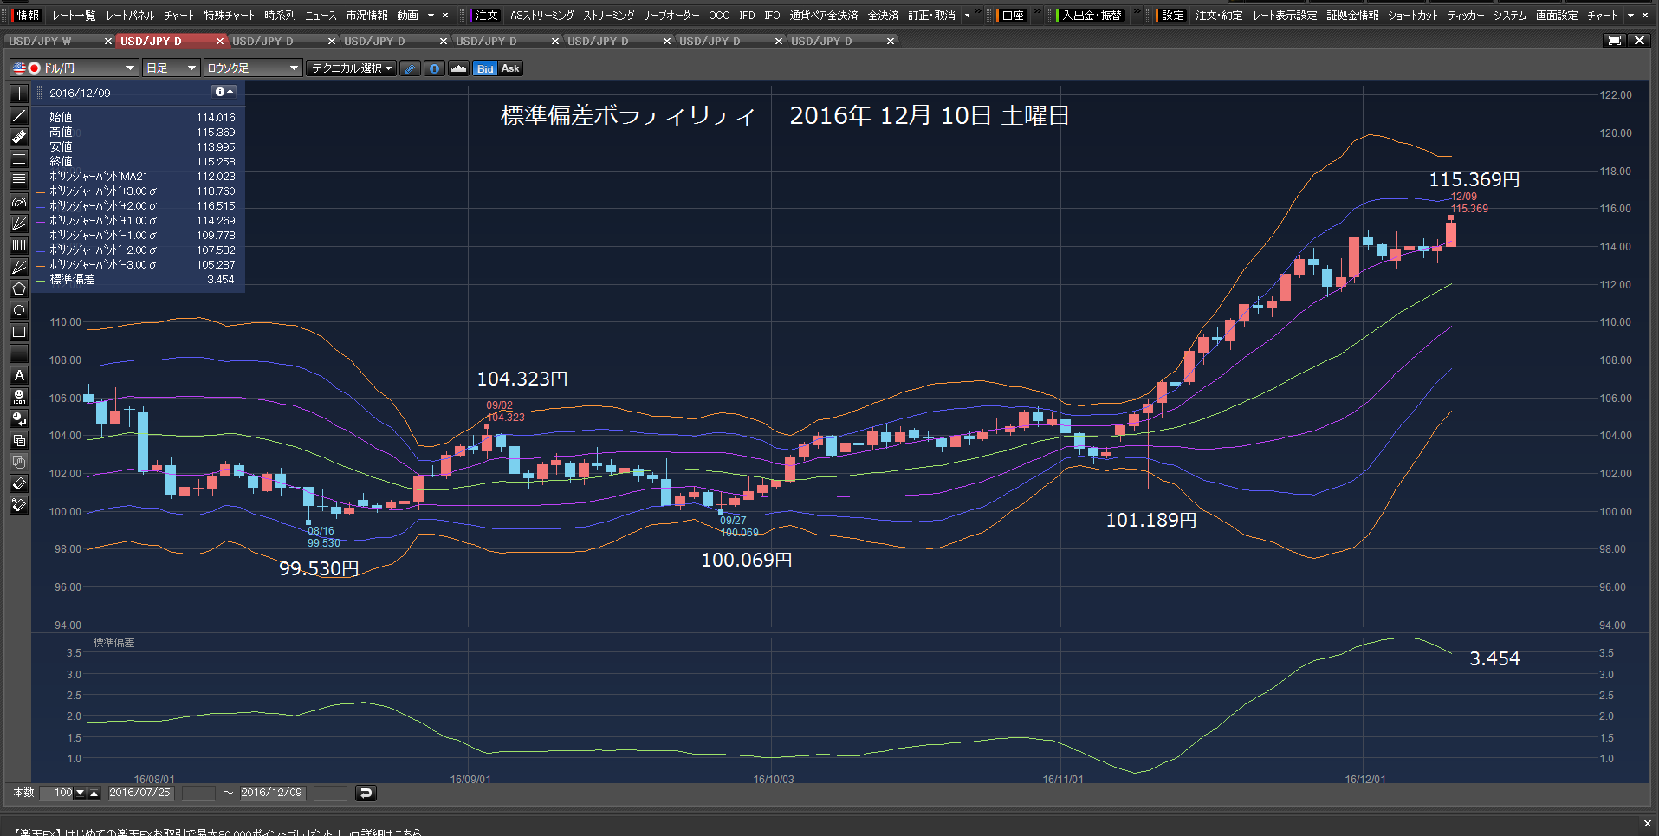
Task: Open the レート一覧 menu item
Action: [x=74, y=16]
